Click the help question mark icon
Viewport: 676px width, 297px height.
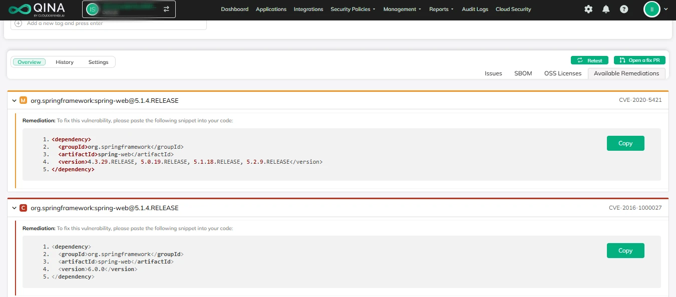click(623, 9)
